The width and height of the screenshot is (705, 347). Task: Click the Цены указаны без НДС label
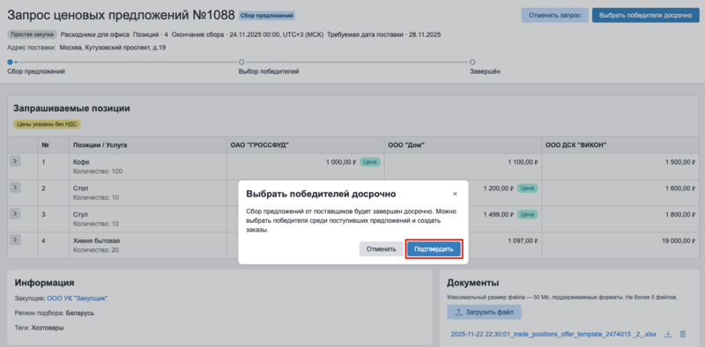click(x=47, y=124)
